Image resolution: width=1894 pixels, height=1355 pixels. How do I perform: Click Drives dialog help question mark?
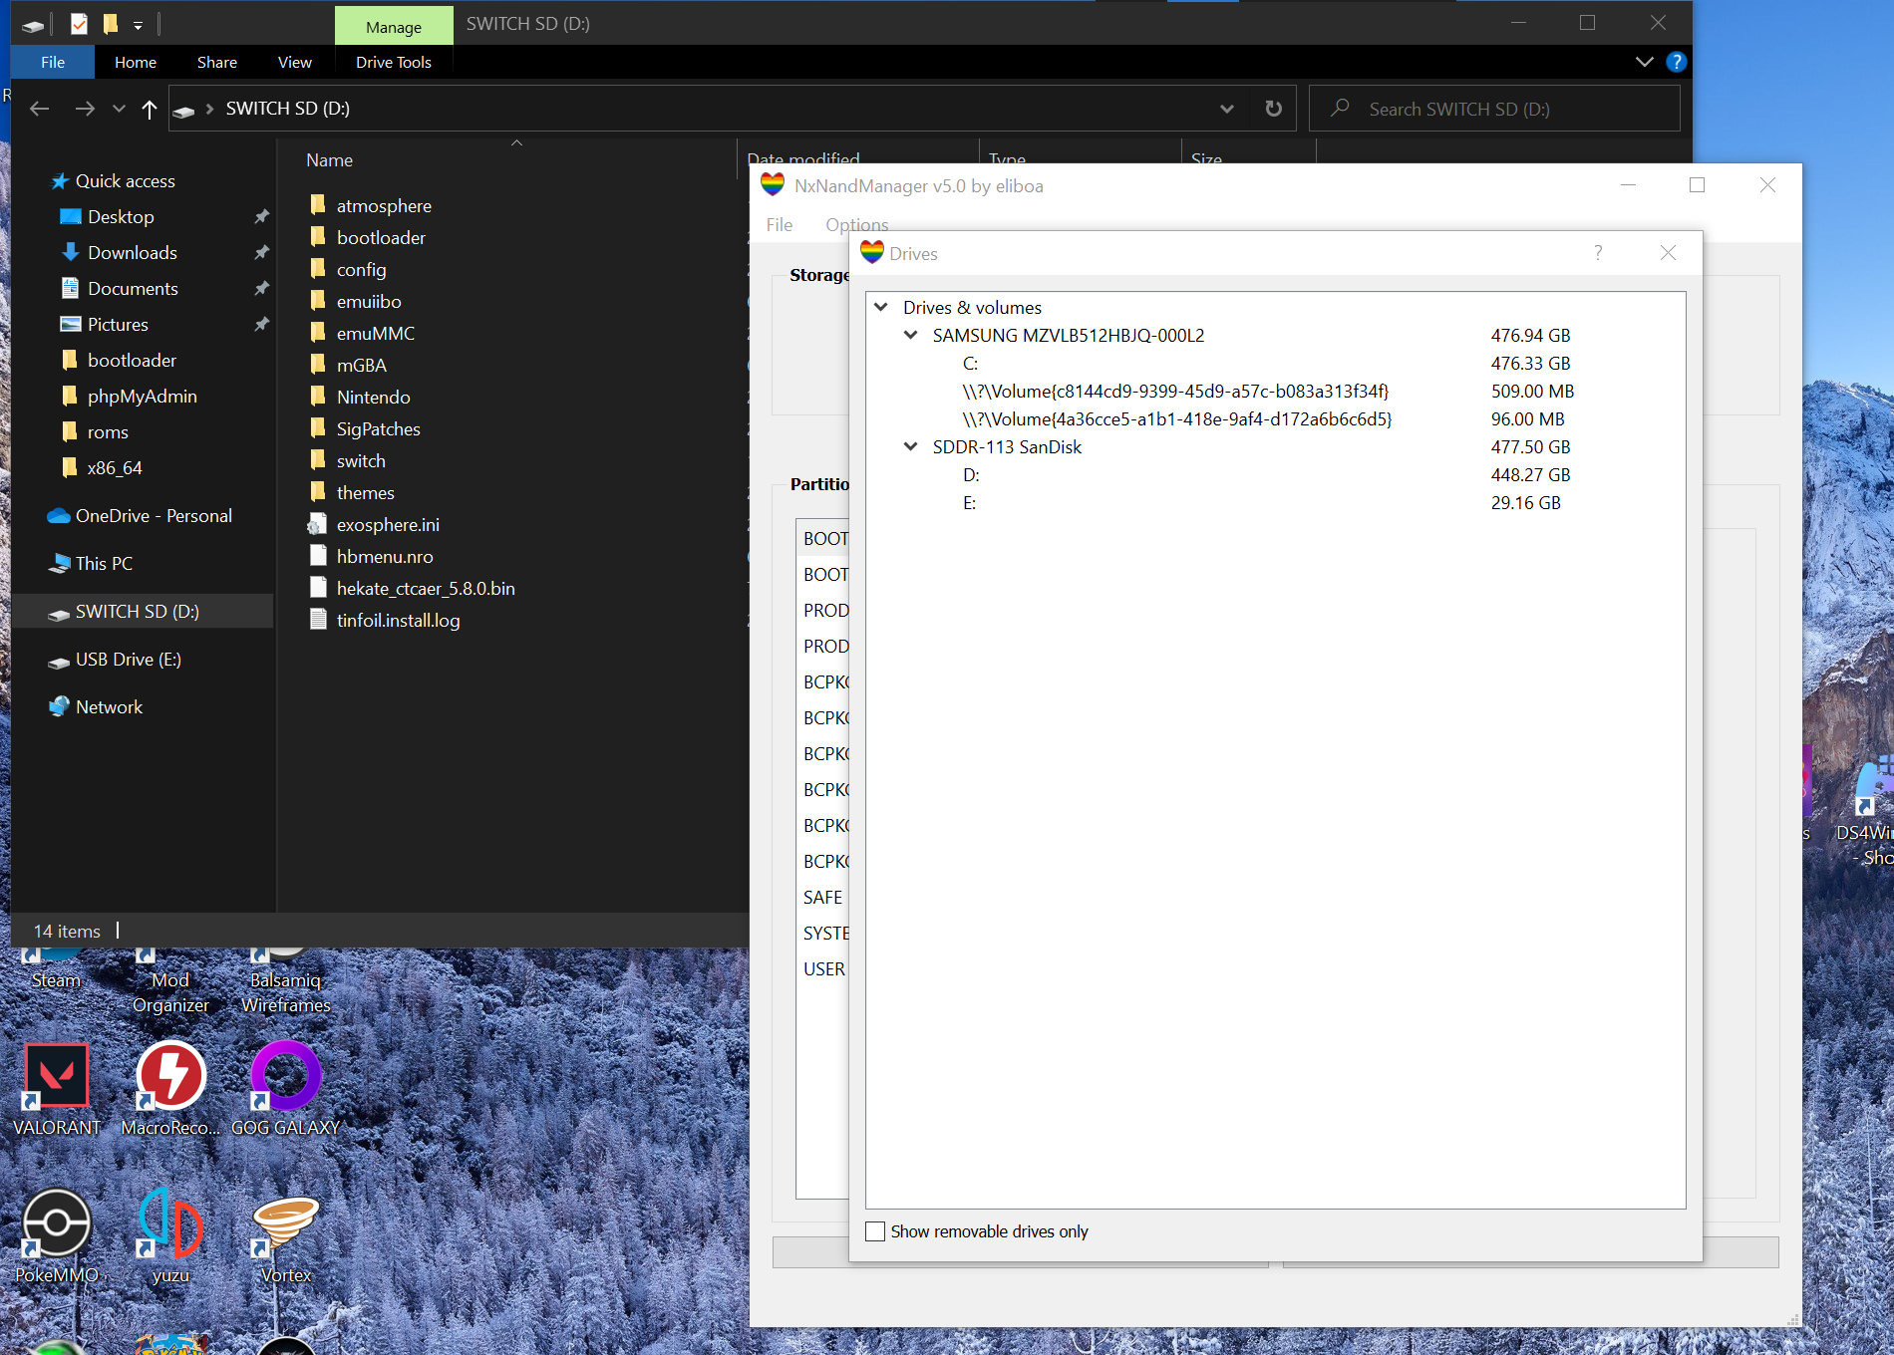click(1598, 253)
